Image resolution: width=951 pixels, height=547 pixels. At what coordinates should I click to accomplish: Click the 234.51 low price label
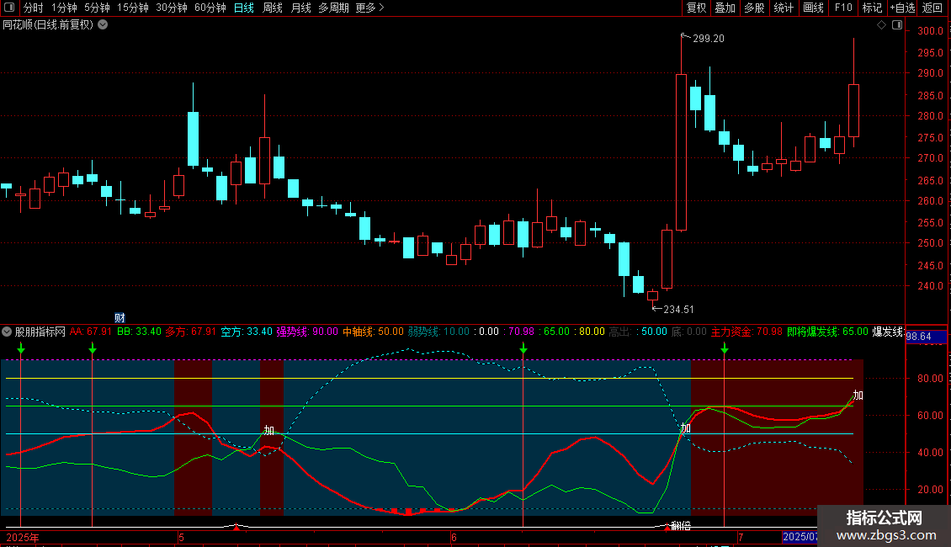tap(678, 310)
